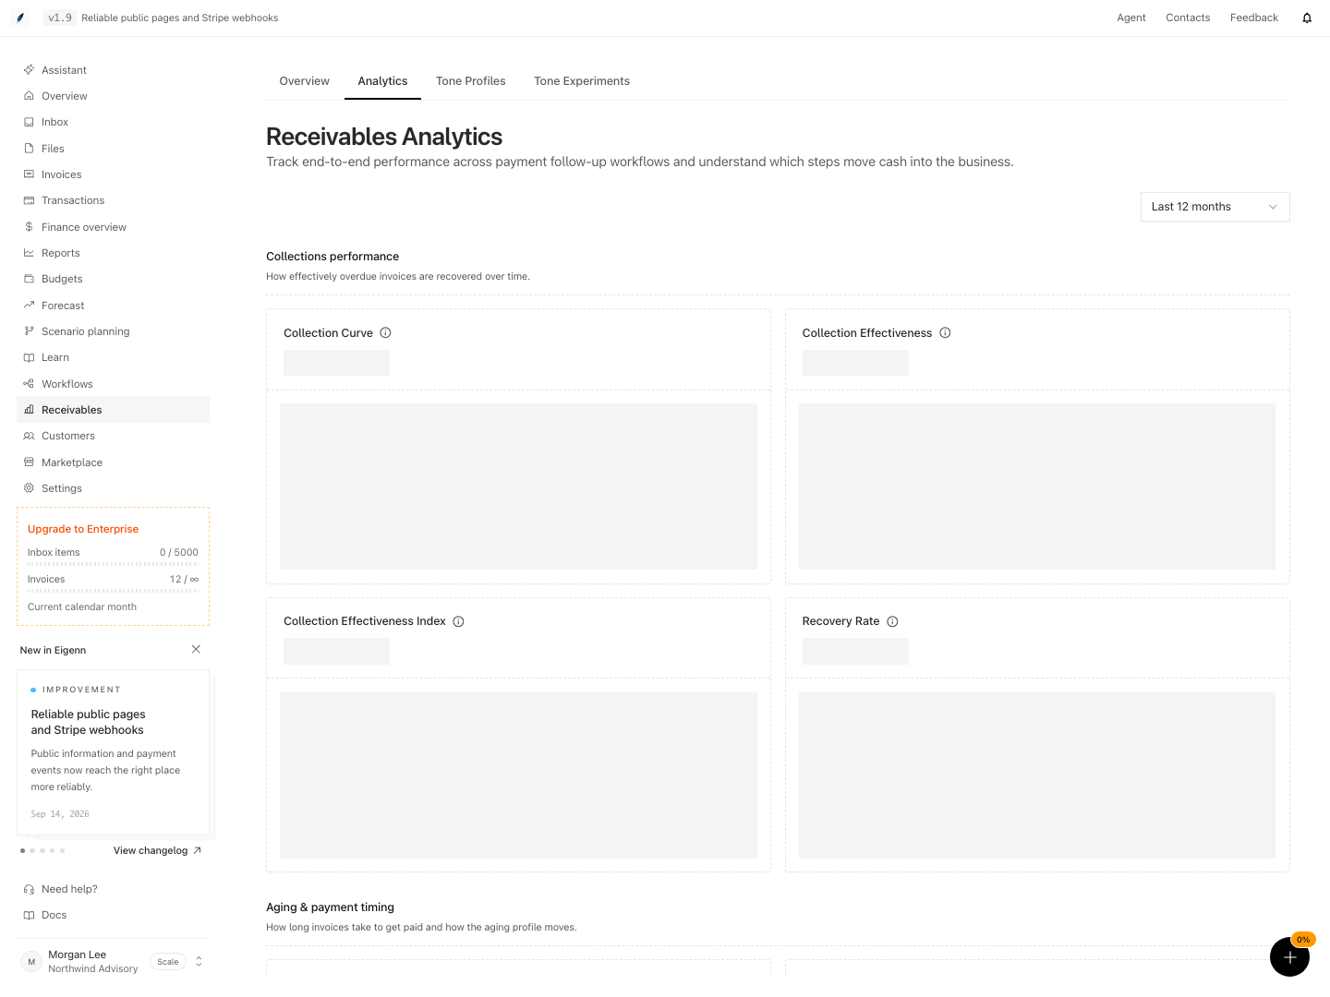This screenshot has width=1330, height=997.
Task: Open Transactions in the sidebar
Action: coord(113,200)
